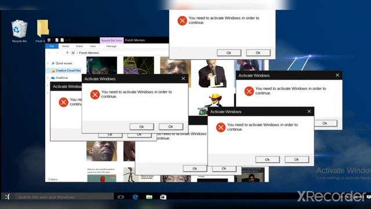Open the Manage ribbon tab
371x209 pixels.
coord(111,46)
